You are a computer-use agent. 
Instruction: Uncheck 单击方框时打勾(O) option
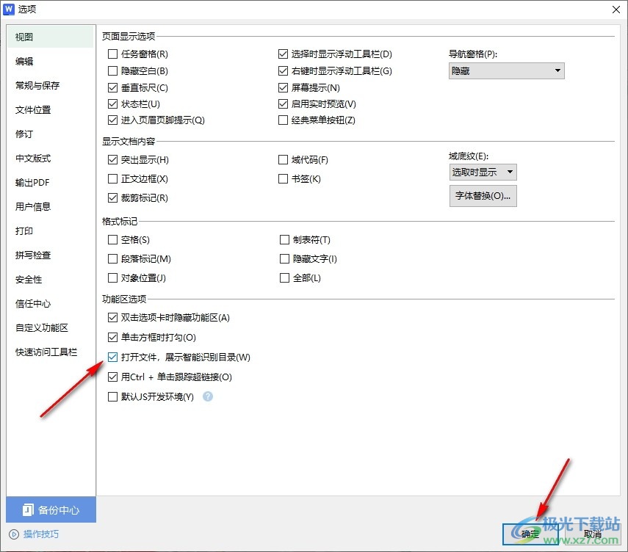point(113,338)
